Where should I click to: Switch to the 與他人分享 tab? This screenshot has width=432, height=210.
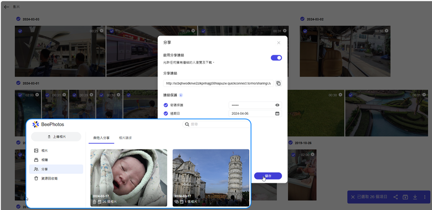(x=101, y=138)
